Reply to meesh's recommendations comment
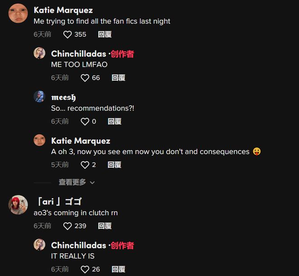Screen dimensions: 299x276 click(x=115, y=121)
